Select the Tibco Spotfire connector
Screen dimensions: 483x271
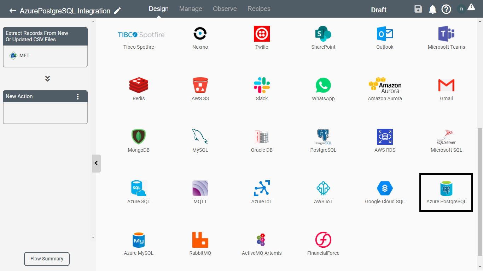[139, 37]
